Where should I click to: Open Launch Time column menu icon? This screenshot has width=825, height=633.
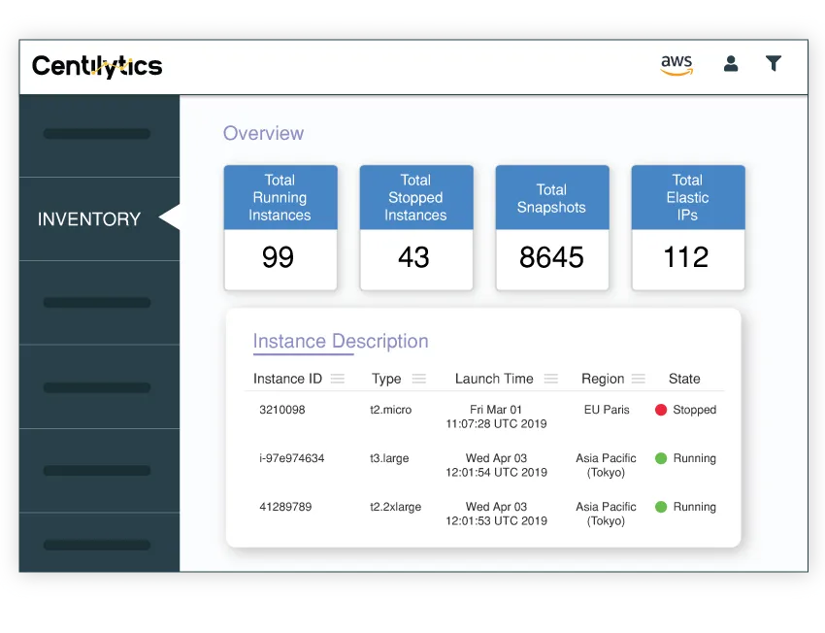[x=551, y=379]
